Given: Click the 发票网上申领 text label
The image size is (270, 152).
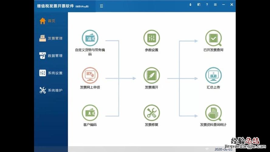Looking at the screenshot, I should pyautogui.click(x=90, y=87).
